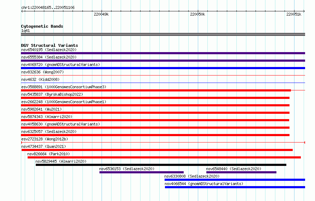The image size is (315, 201).
Task: Open variant nsv6540195 (Sedlazeck2020) label
Action: (49, 50)
